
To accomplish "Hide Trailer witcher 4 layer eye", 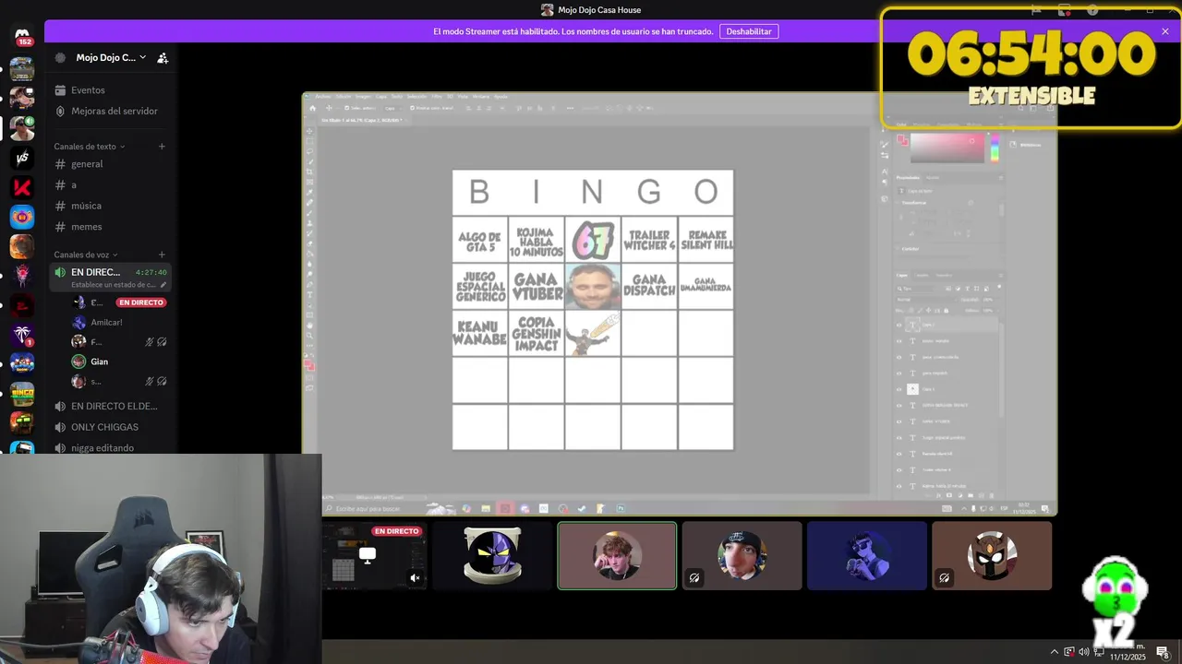I will 899,470.
